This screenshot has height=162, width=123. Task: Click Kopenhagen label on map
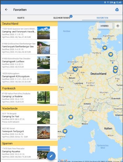click(108, 36)
